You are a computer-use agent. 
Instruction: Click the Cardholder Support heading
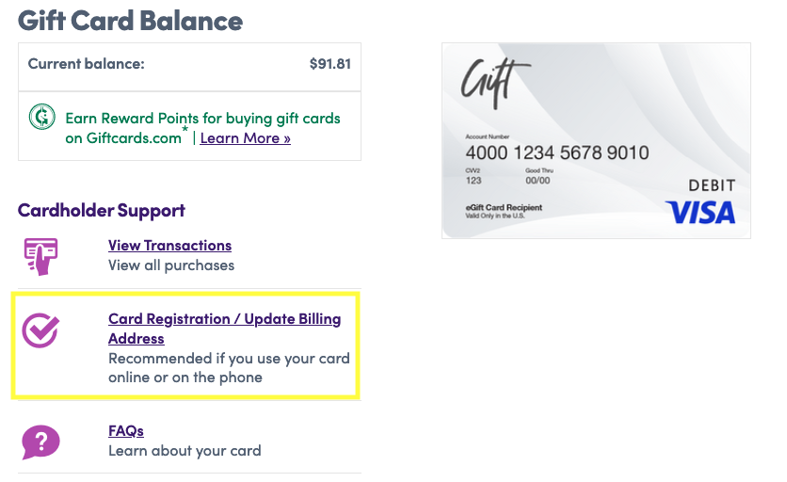[102, 210]
